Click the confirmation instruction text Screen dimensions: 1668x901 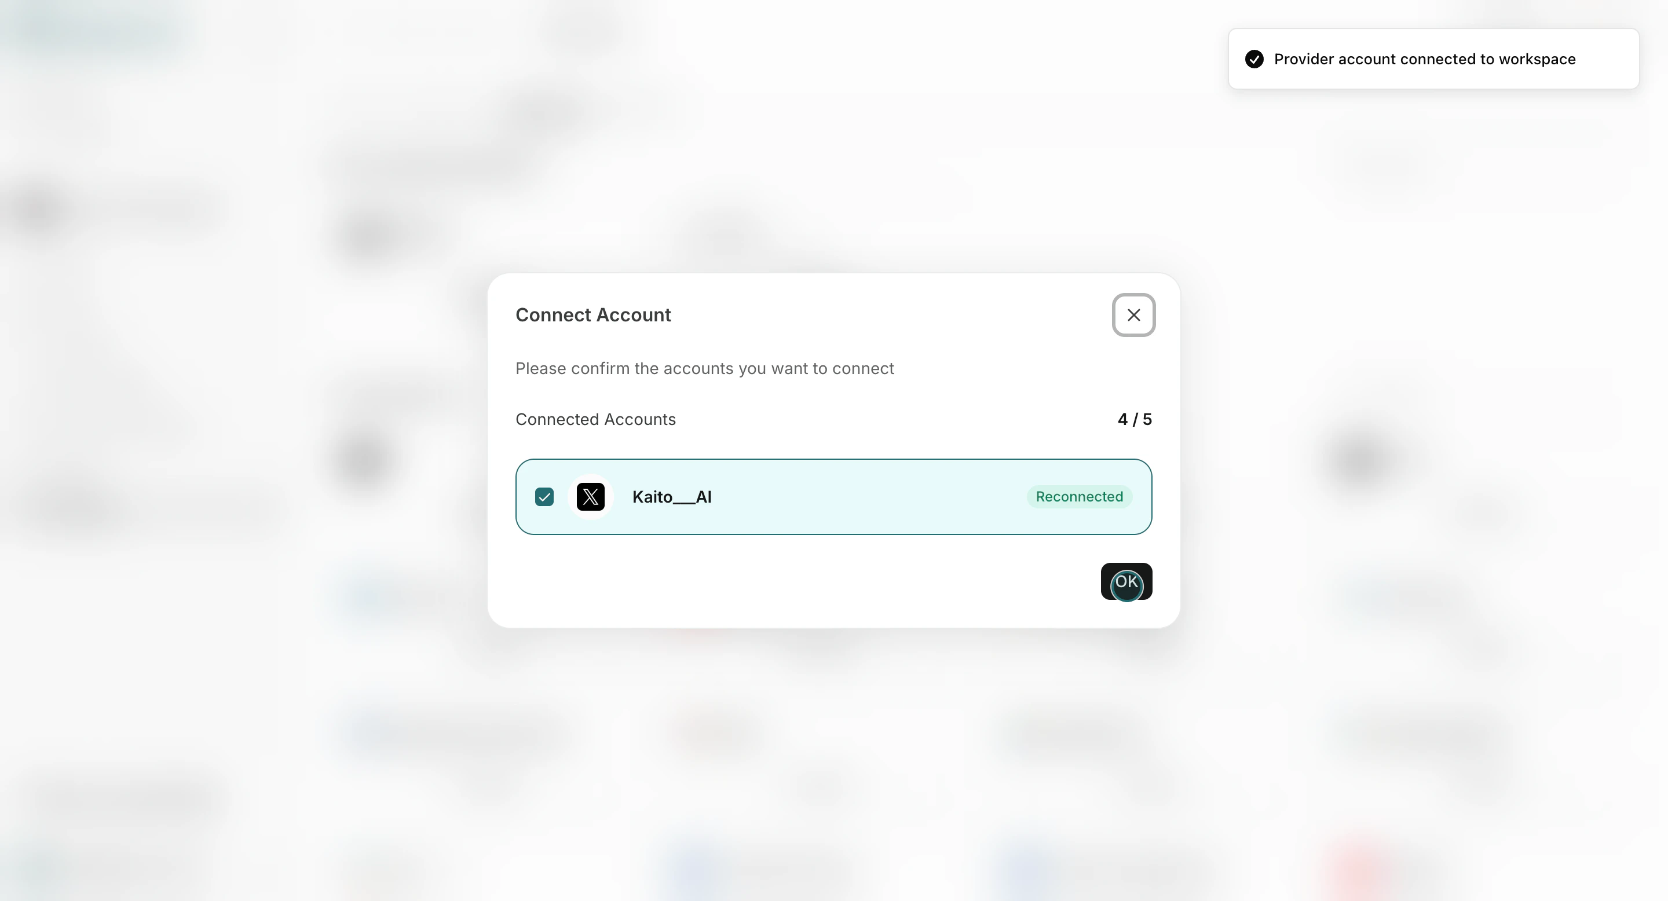coord(704,368)
